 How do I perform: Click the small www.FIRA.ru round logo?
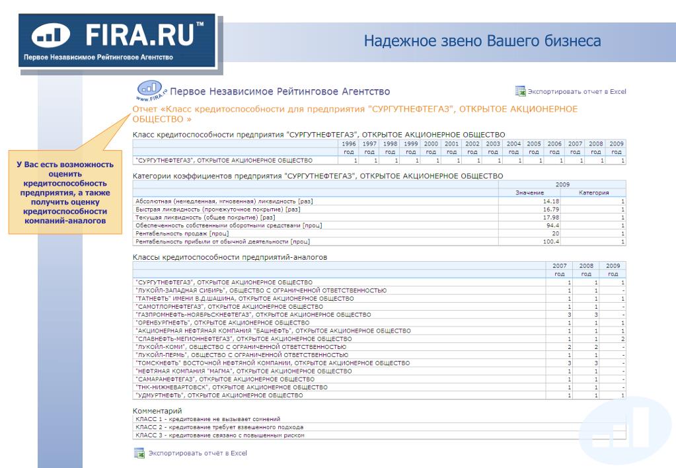[x=151, y=90]
